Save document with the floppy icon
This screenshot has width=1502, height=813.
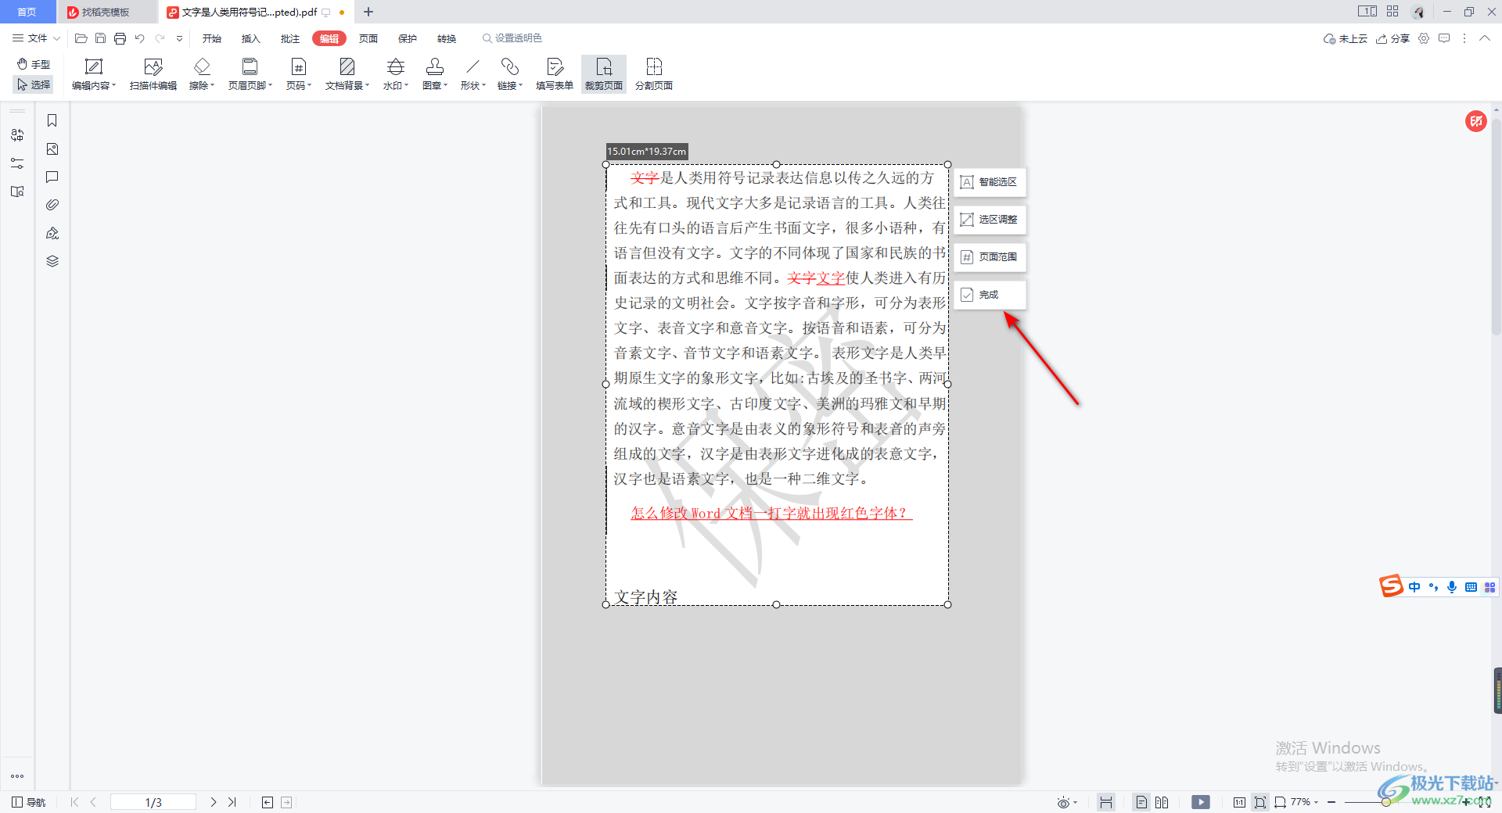pos(100,38)
